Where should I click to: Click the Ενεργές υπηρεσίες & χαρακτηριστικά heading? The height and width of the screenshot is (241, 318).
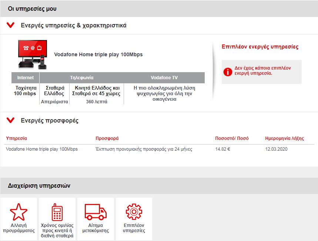[74, 25]
